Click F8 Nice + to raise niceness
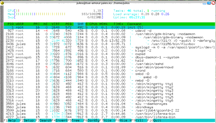The height and width of the screenshot is (123, 216). pyautogui.click(x=123, y=121)
